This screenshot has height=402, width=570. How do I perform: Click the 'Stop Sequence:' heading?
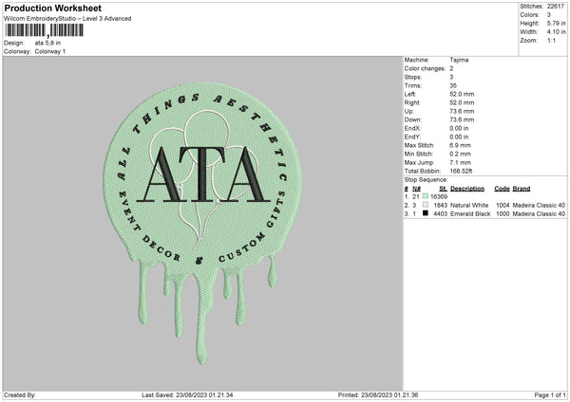(x=426, y=180)
